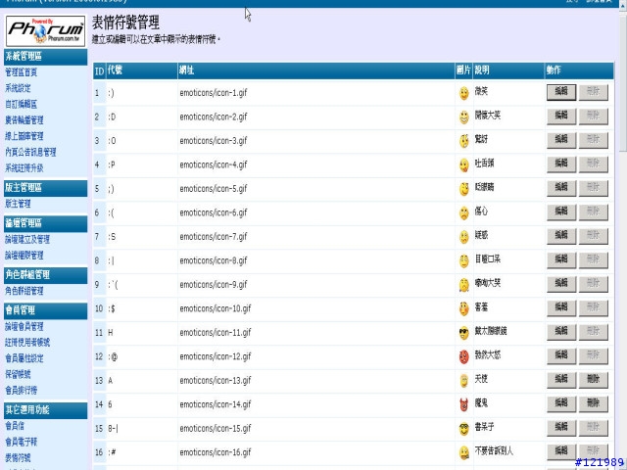627x470 pixels.
Task: Open 會員排行榜 member ranking link
Action: (x=22, y=391)
